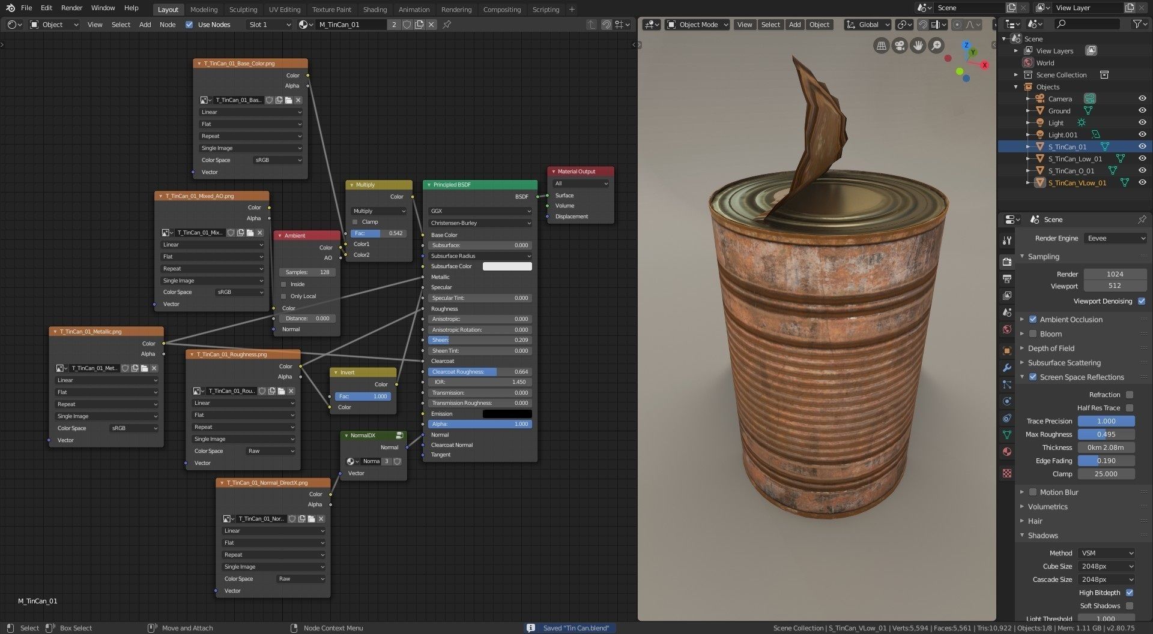Open the Object Constraints tab
This screenshot has height=634, width=1153.
[x=1007, y=418]
